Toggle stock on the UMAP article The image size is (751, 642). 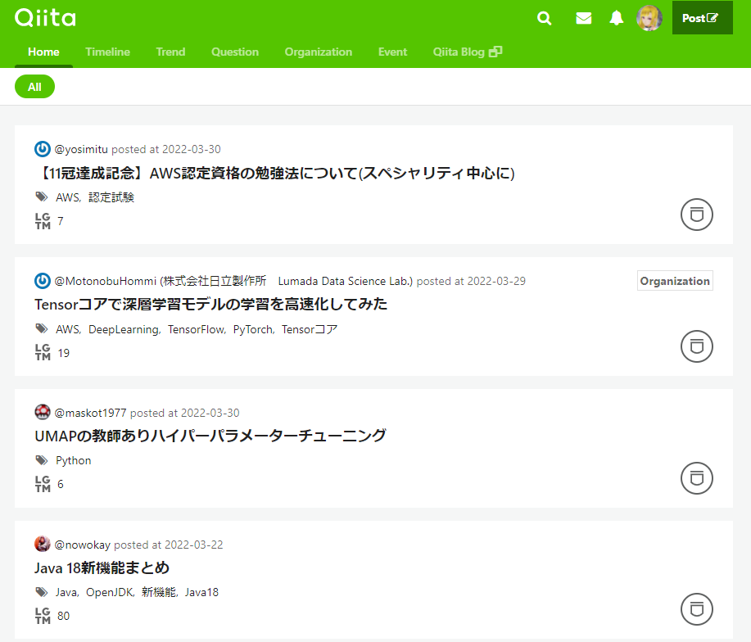pyautogui.click(x=696, y=478)
